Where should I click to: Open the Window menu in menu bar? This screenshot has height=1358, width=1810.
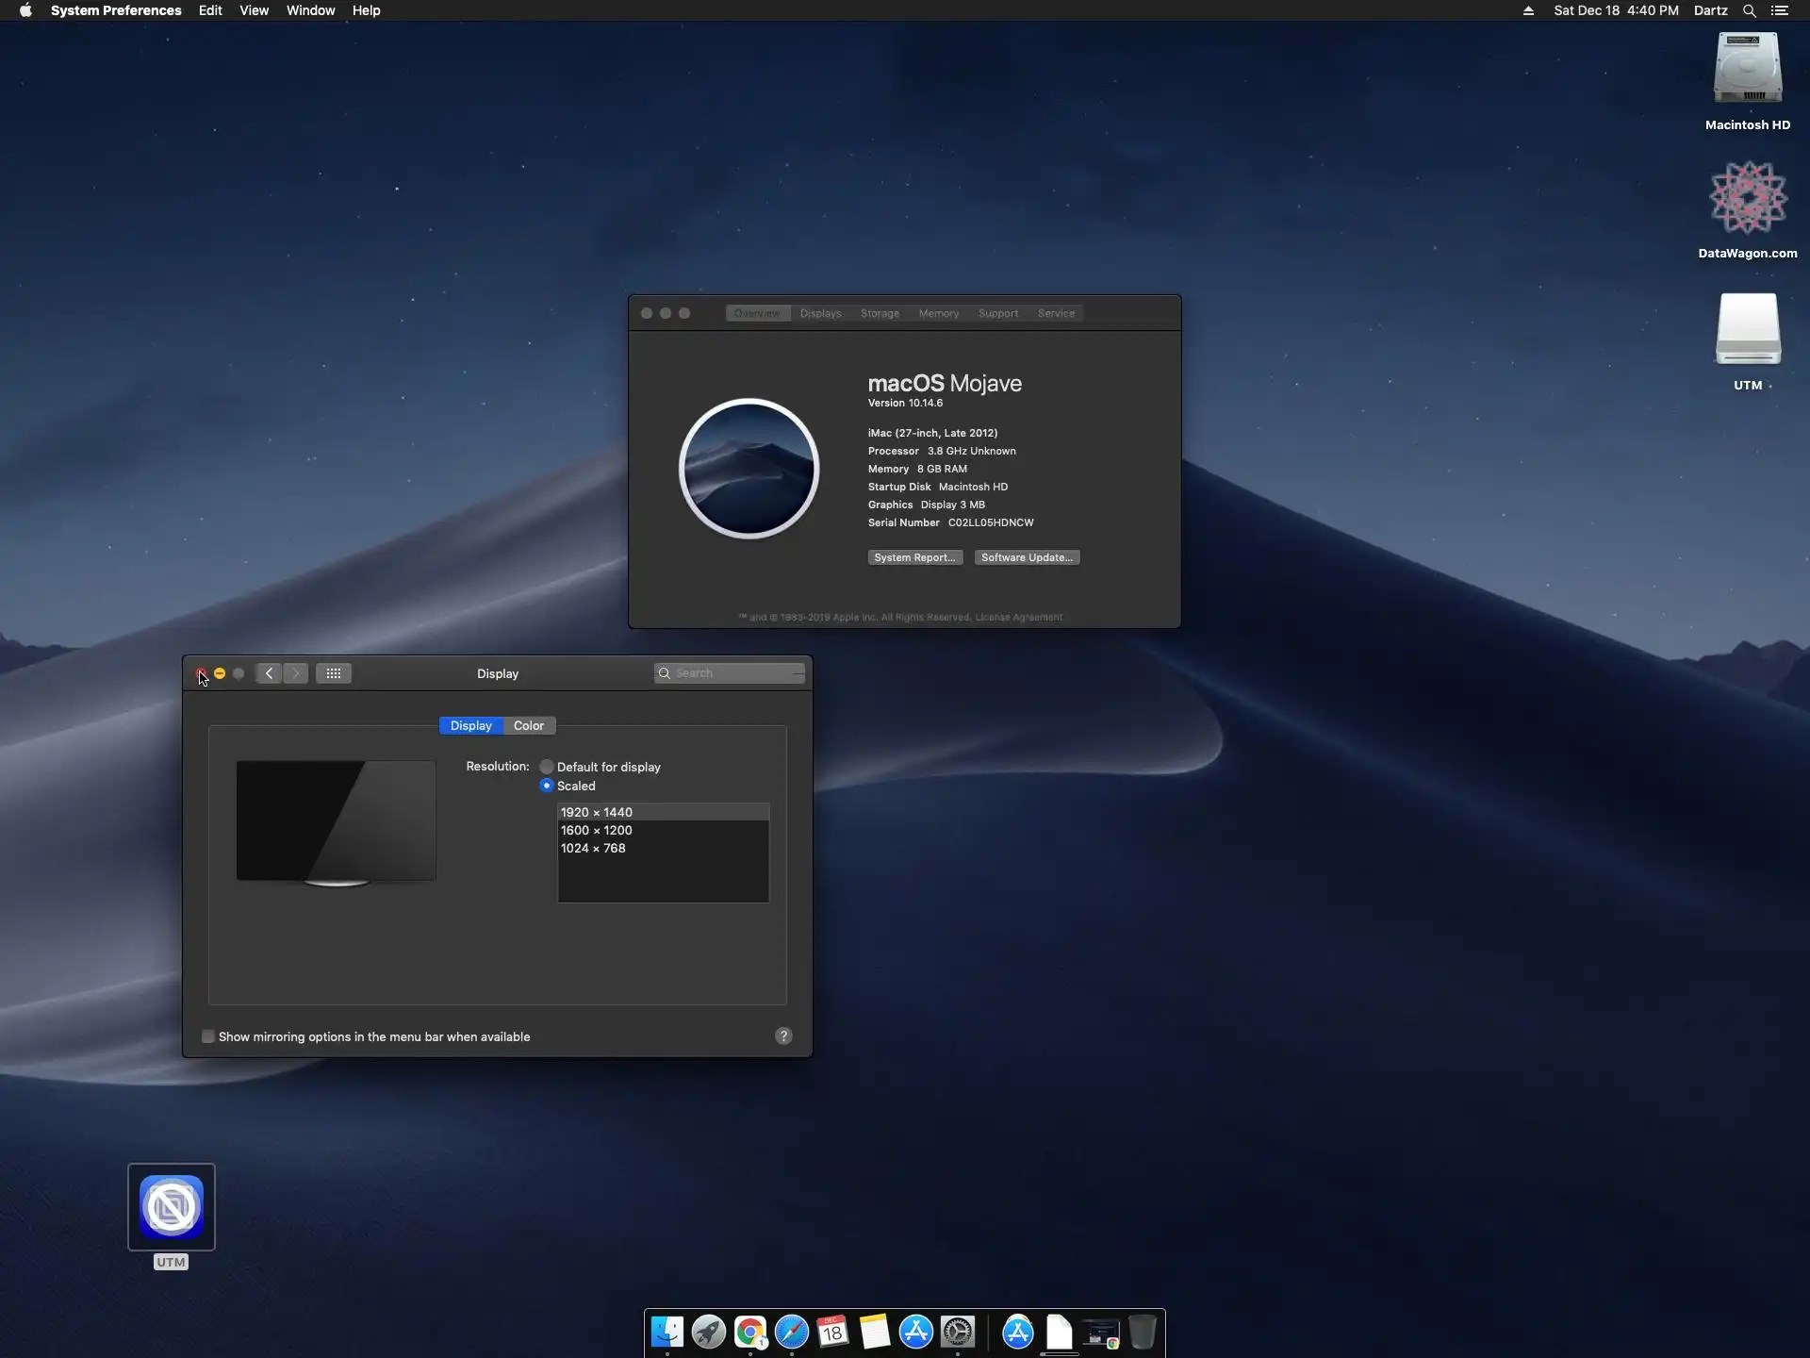[x=310, y=10]
